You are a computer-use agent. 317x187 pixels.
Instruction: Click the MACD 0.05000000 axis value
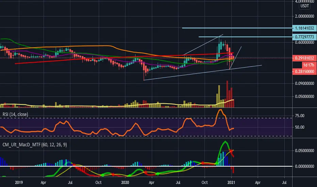[304, 151]
